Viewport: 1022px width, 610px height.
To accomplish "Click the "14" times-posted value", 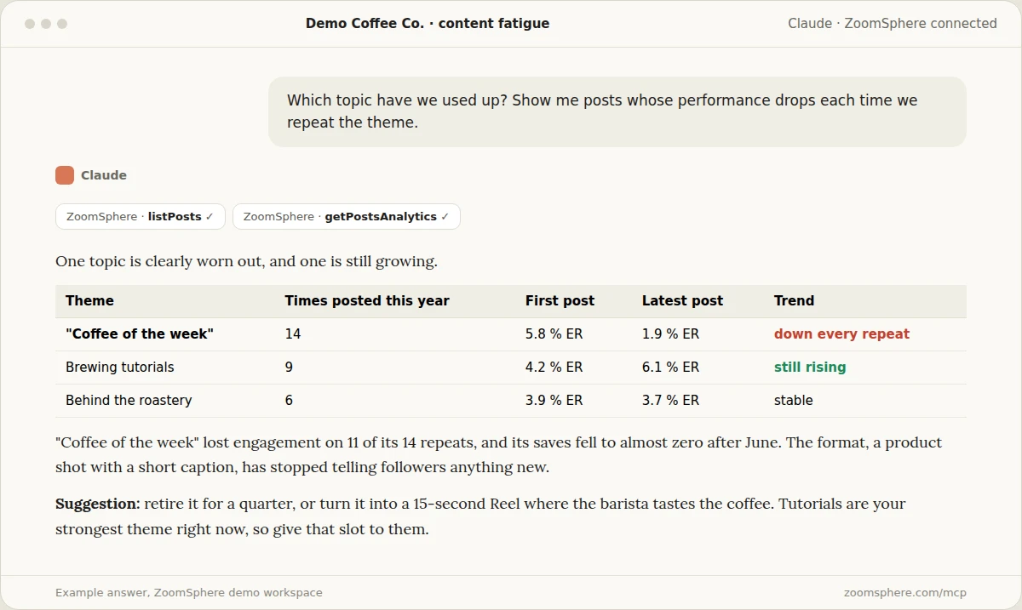I will (x=293, y=334).
